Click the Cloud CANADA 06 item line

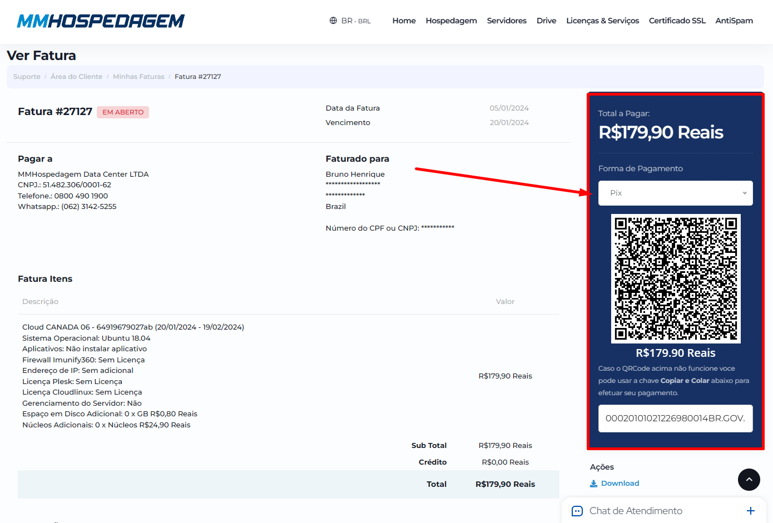133,327
